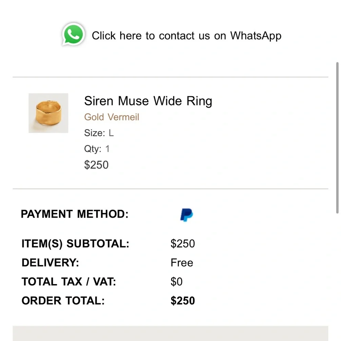Image resolution: width=341 pixels, height=341 pixels.
Task: Open the contact us on WhatsApp link
Action: pos(186,35)
